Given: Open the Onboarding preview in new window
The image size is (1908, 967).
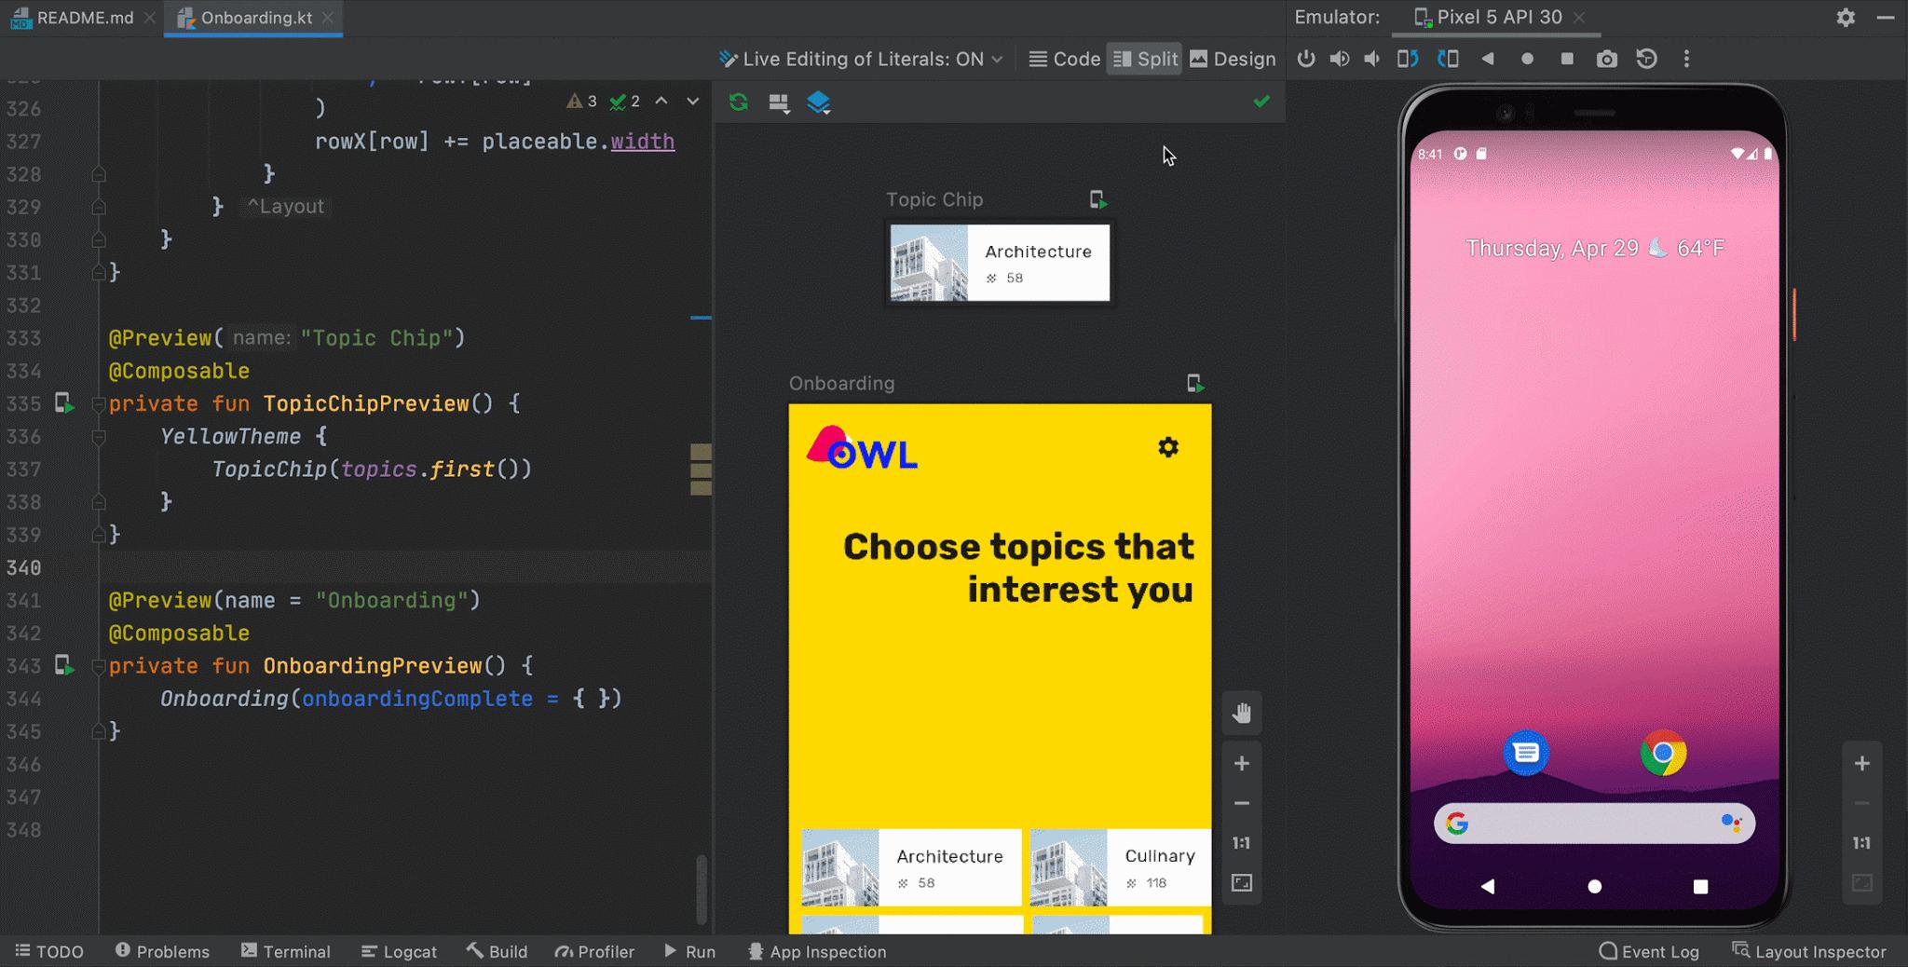Looking at the screenshot, I should [1197, 383].
